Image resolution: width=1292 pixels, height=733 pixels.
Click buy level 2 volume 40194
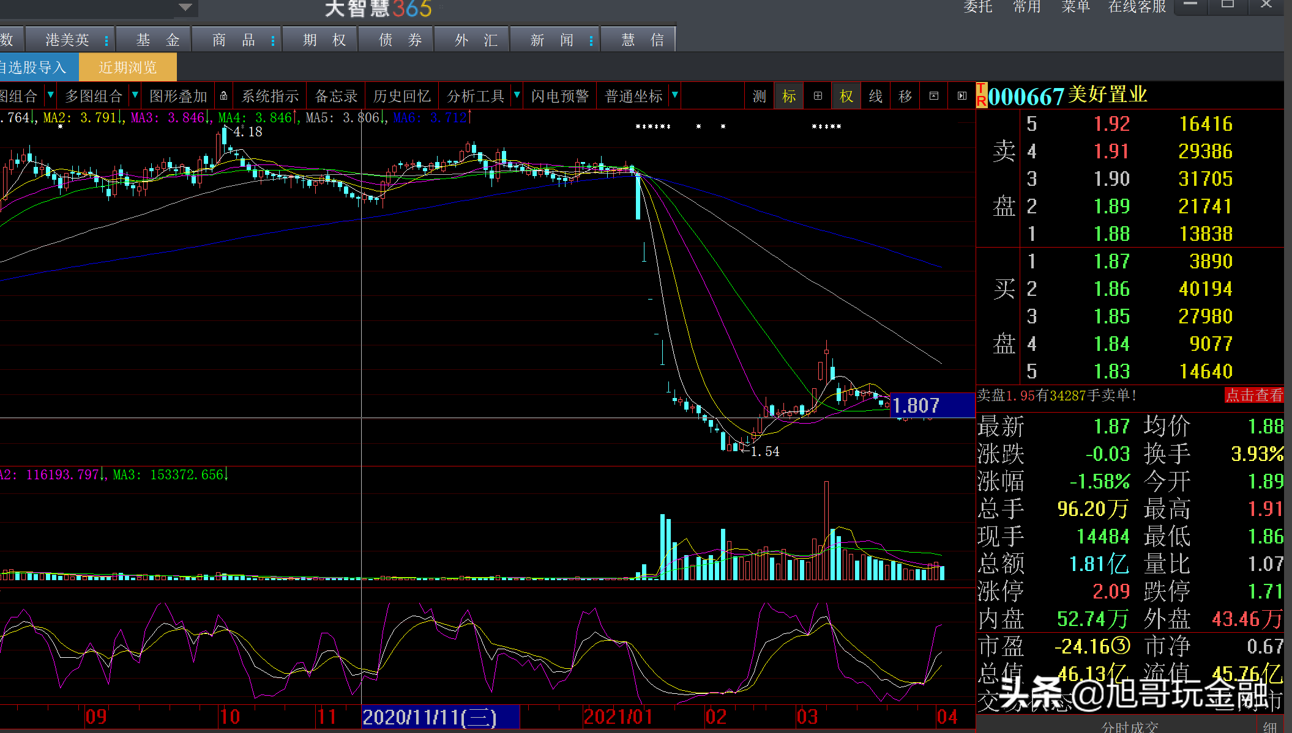[1205, 289]
